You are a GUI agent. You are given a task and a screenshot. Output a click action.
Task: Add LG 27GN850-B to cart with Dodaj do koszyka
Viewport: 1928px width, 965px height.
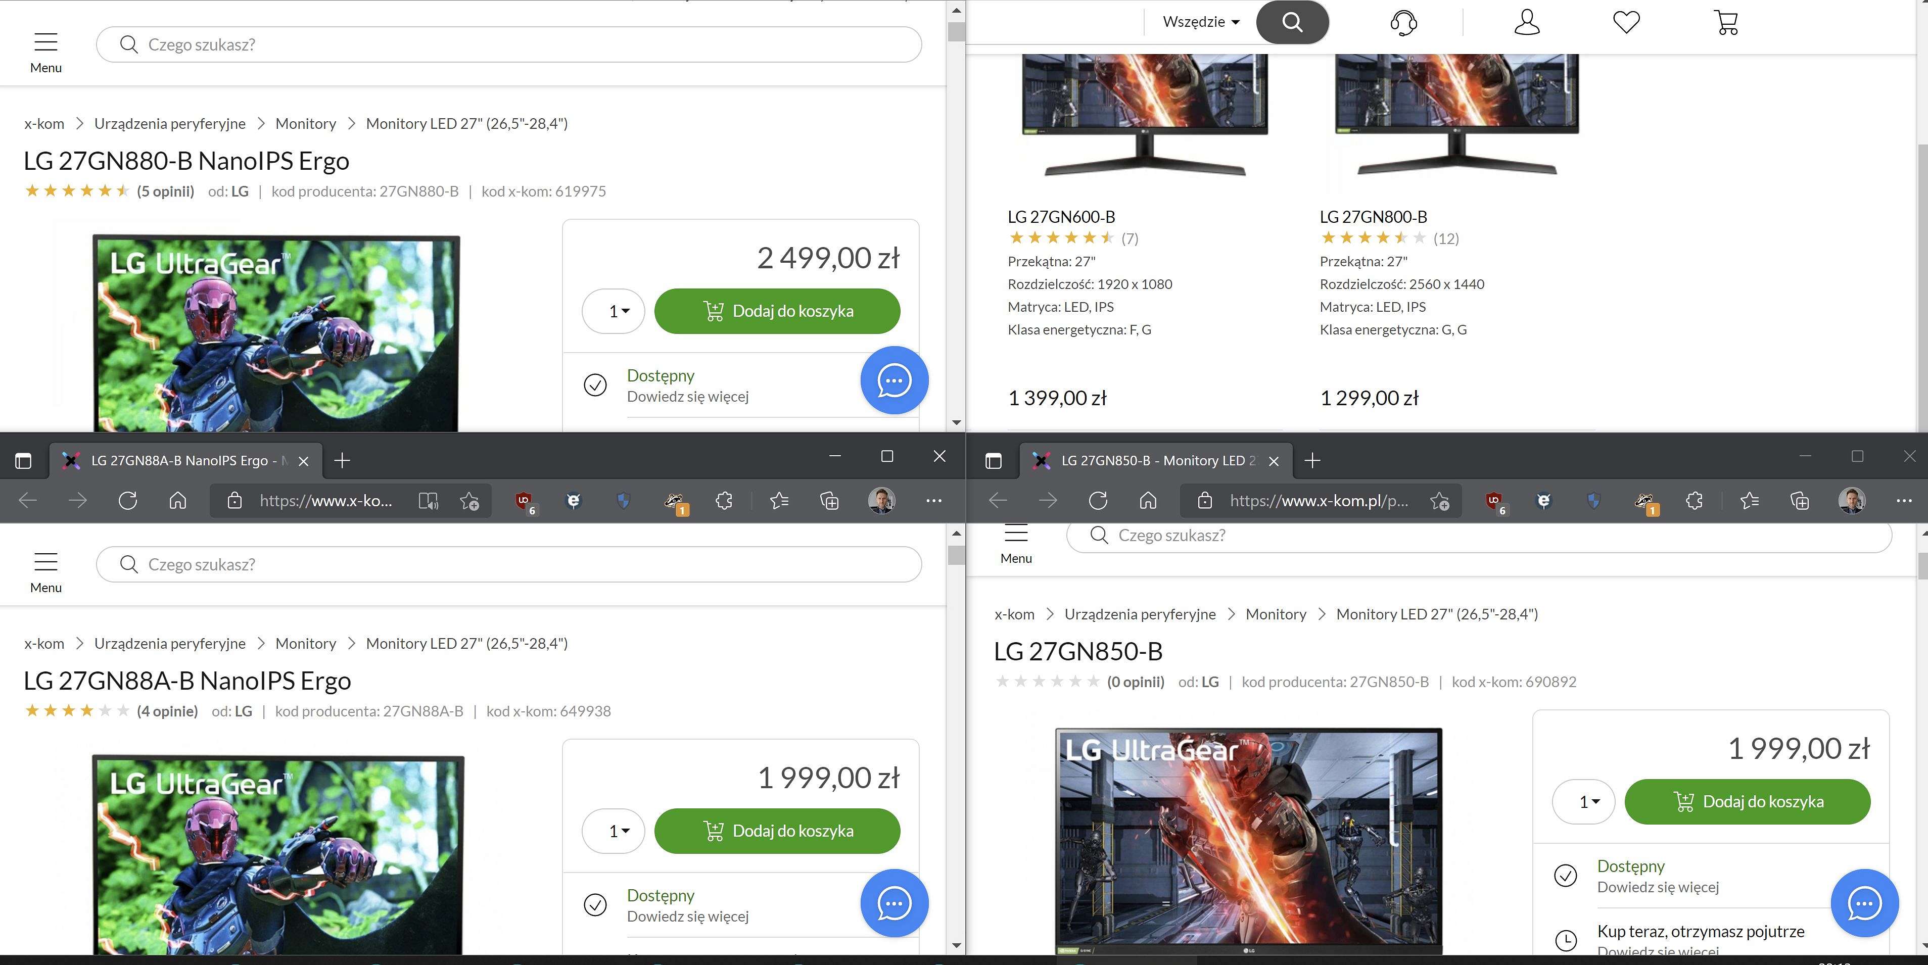tap(1748, 802)
